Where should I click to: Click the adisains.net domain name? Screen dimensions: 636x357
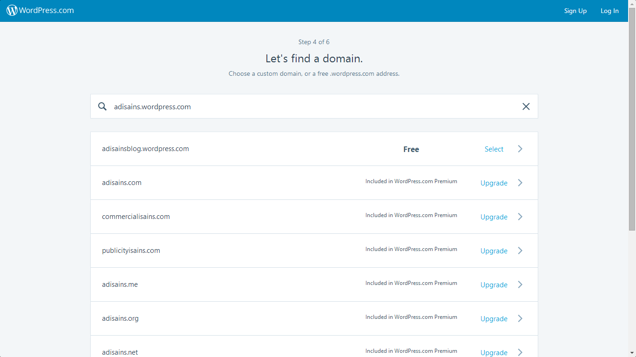(x=120, y=352)
